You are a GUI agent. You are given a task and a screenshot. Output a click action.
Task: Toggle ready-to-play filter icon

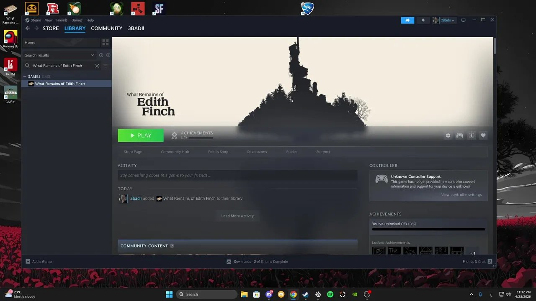[108, 55]
